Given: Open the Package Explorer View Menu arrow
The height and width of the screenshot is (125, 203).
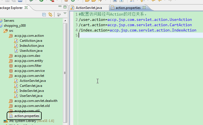Looking at the screenshot, I should [65, 14].
